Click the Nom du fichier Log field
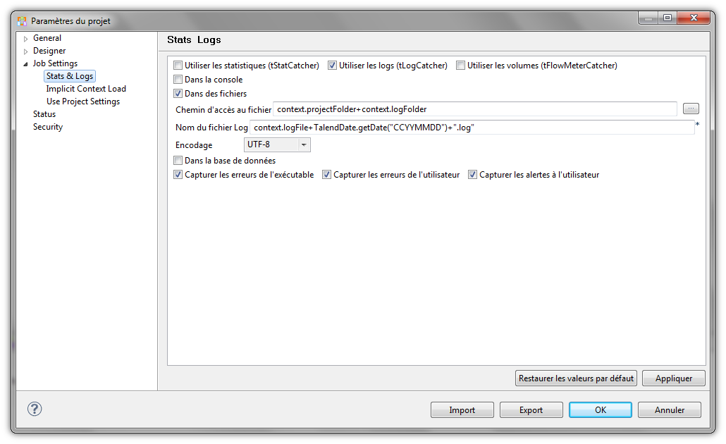The width and height of the screenshot is (726, 444). pos(471,127)
